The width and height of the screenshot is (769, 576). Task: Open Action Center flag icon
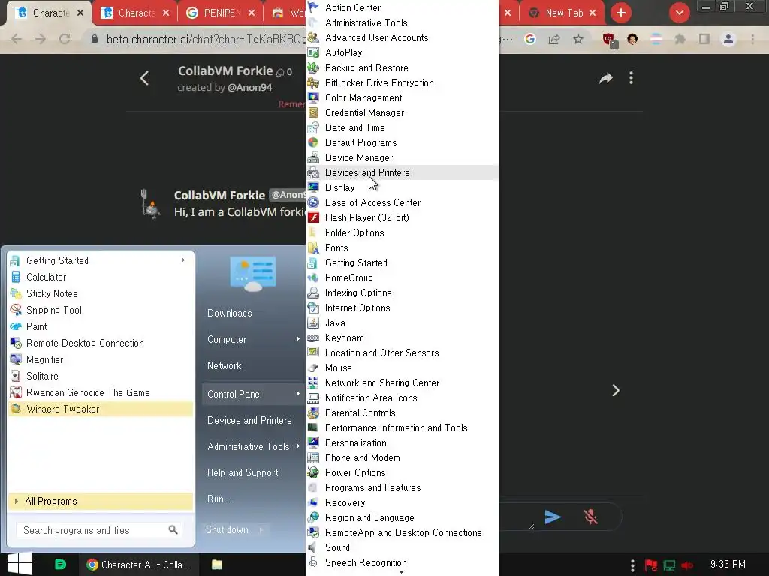tap(313, 7)
